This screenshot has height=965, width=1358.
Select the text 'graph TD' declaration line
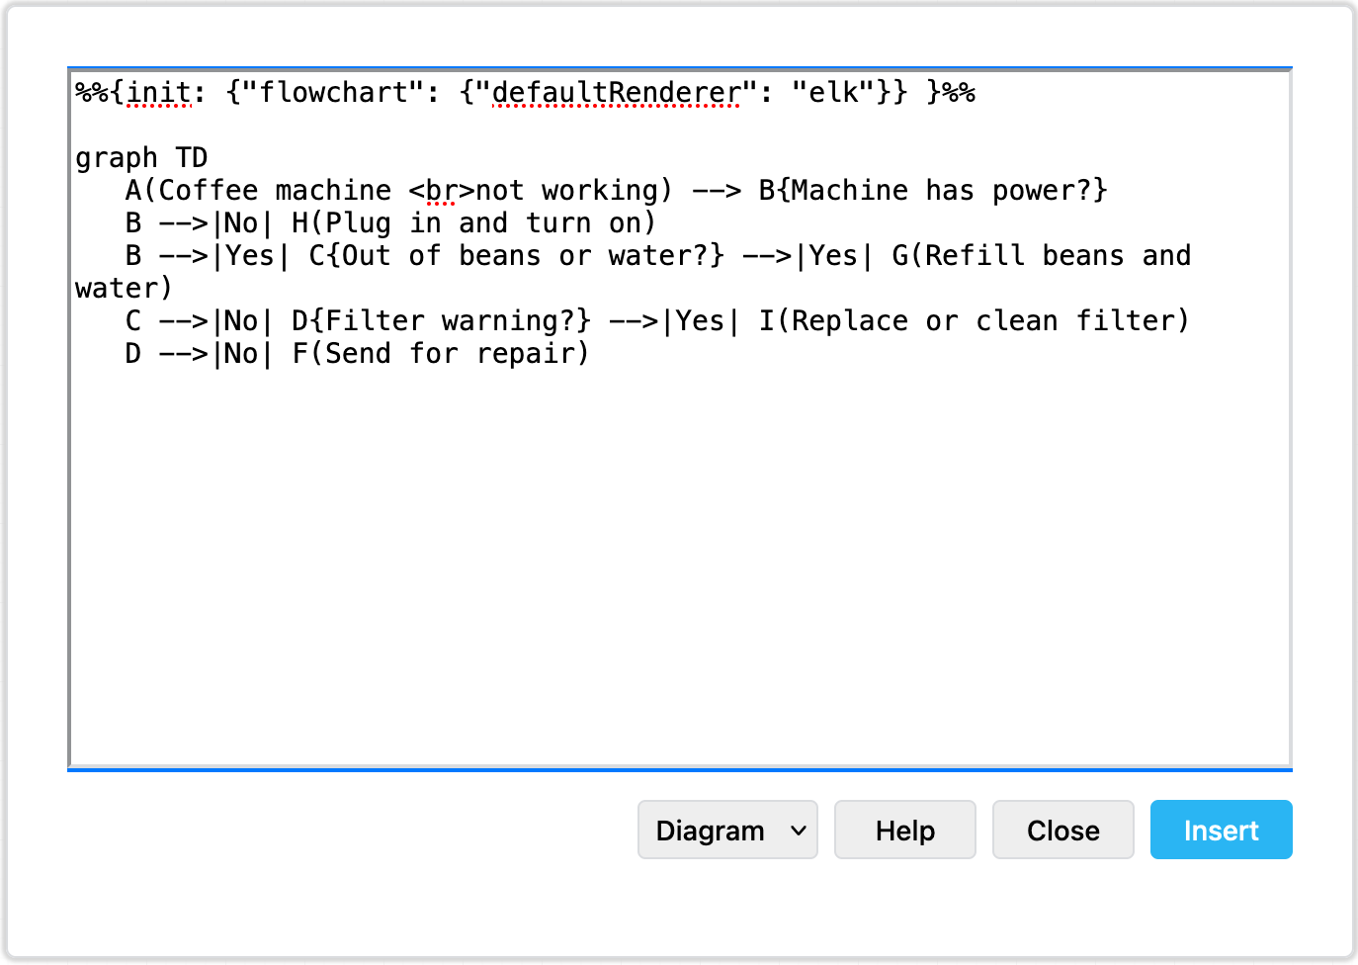pyautogui.click(x=141, y=157)
